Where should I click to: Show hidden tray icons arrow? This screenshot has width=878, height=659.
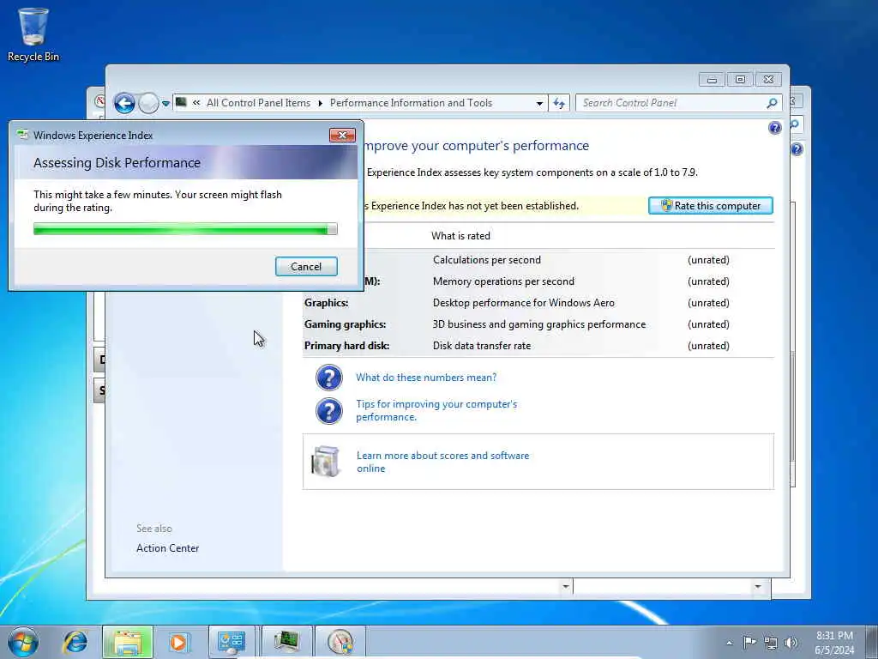tap(729, 643)
